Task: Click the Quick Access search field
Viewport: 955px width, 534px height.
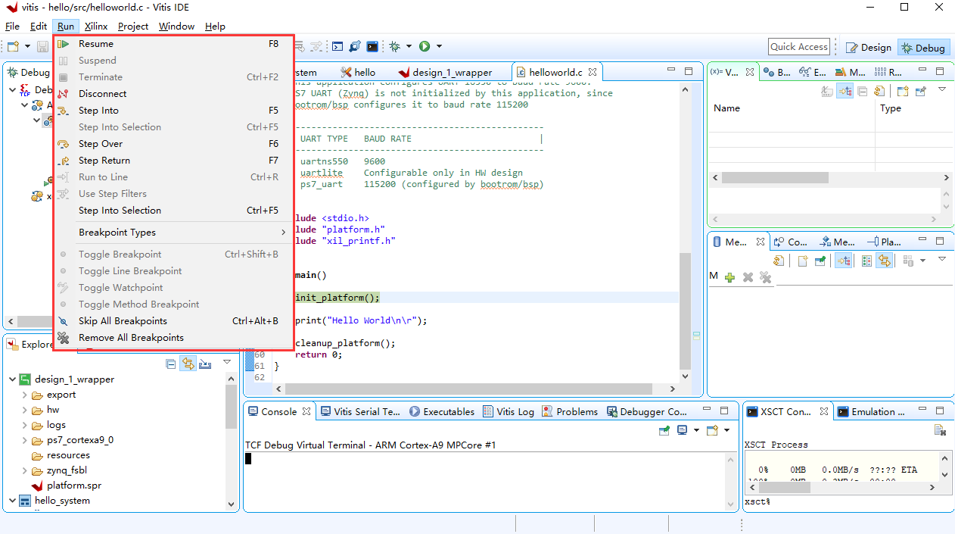Action: coord(798,47)
